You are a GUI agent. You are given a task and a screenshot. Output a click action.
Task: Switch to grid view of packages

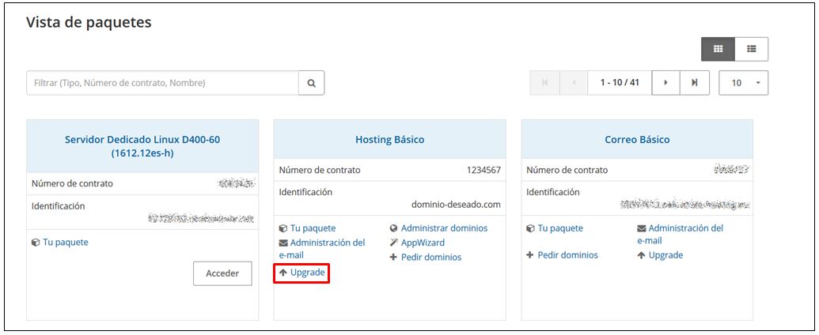click(x=718, y=49)
